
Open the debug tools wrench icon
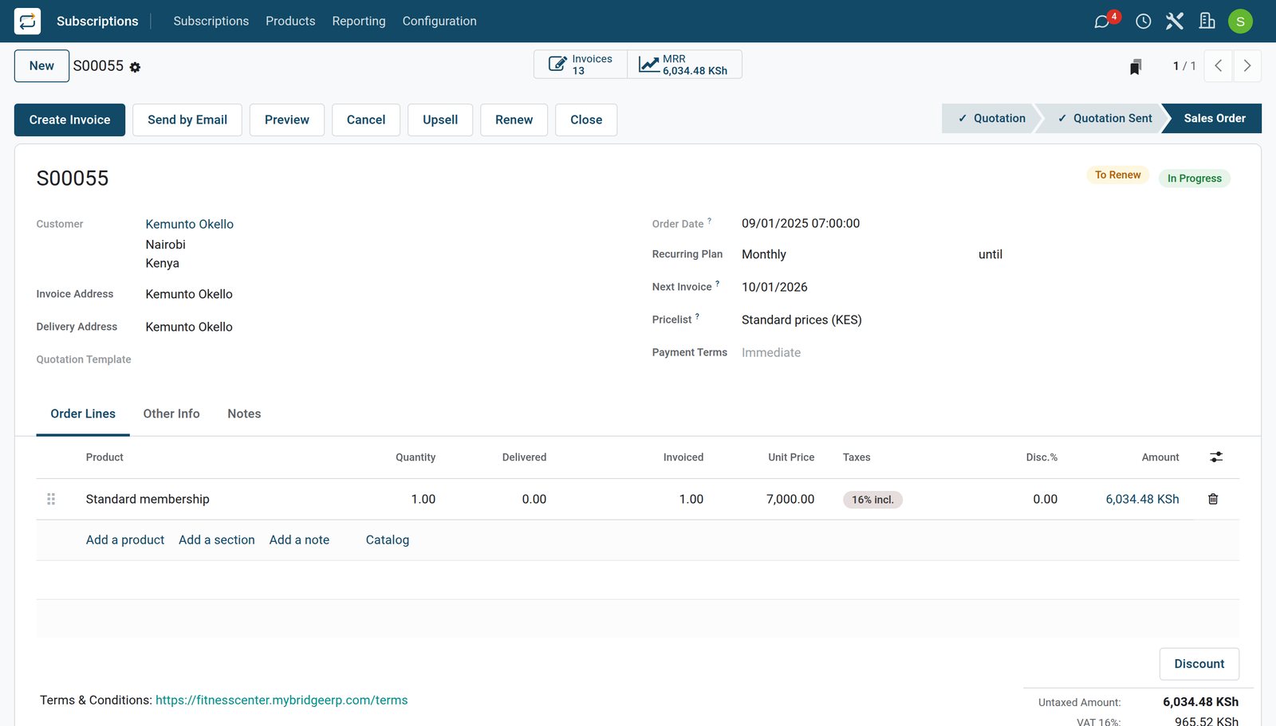tap(1175, 21)
